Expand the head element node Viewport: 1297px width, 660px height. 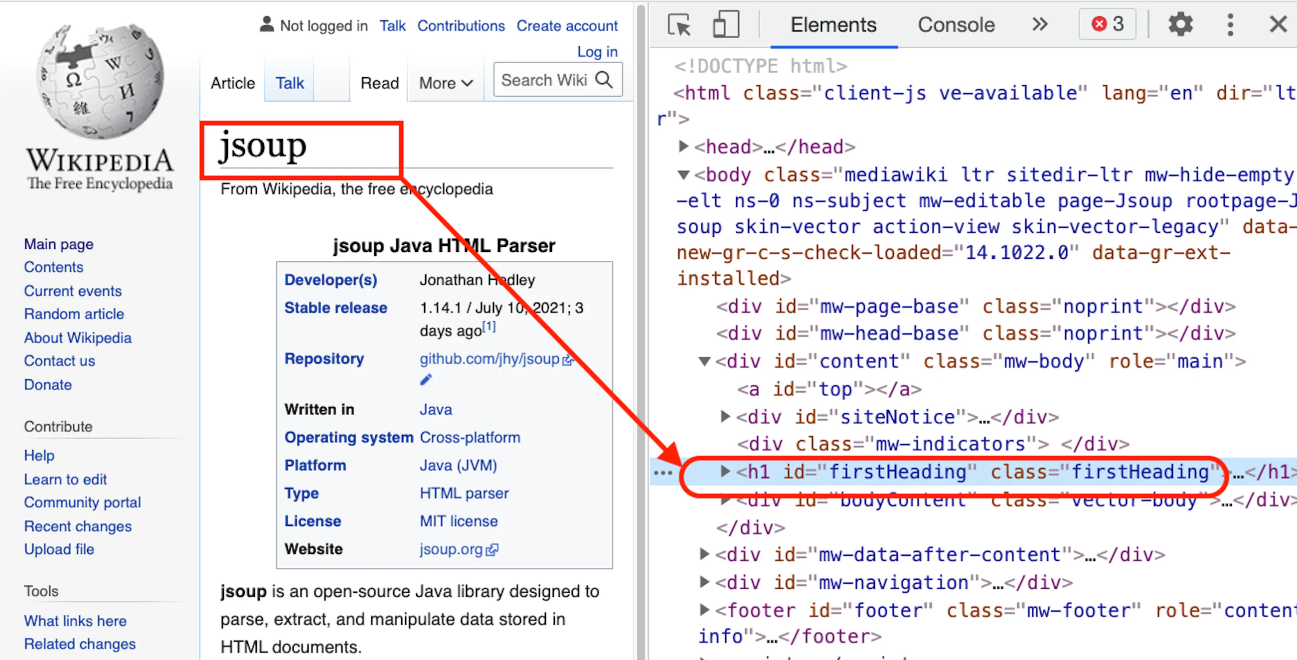[683, 147]
